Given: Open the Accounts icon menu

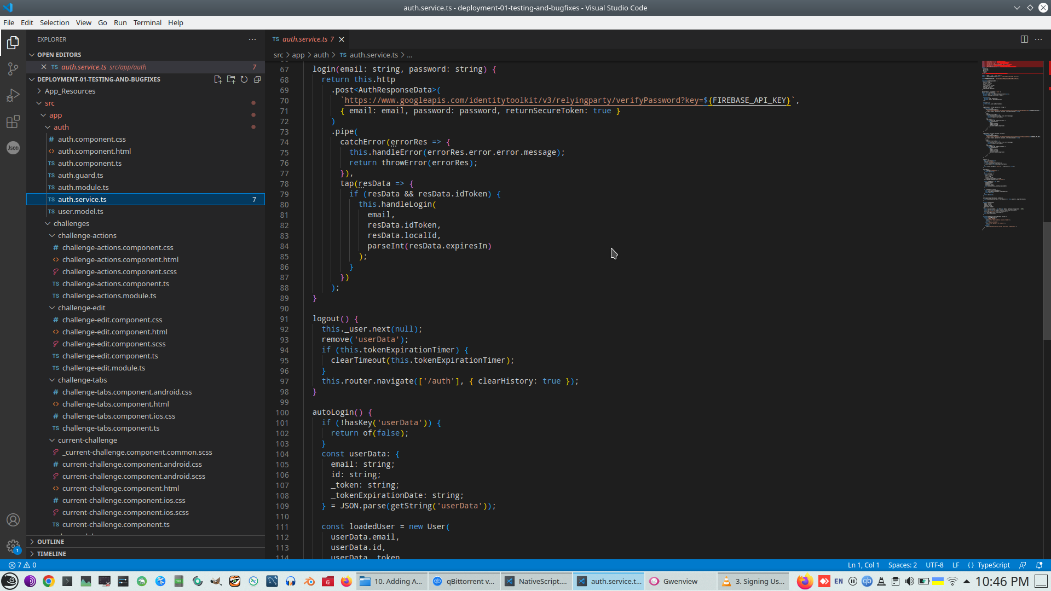Looking at the screenshot, I should point(13,520).
